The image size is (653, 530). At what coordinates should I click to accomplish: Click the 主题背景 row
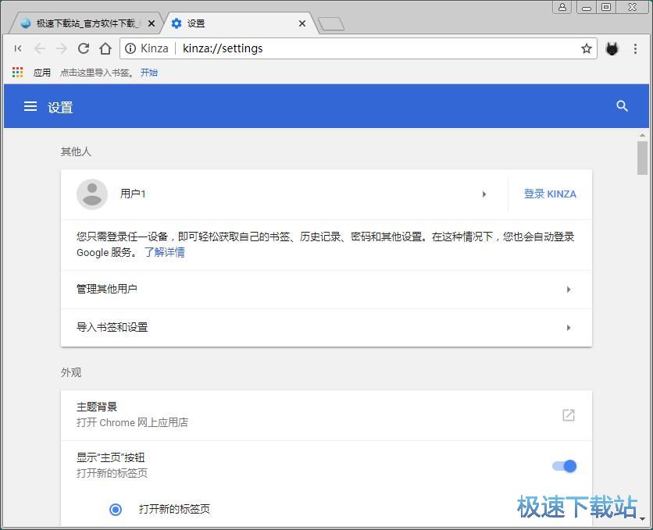coord(326,415)
